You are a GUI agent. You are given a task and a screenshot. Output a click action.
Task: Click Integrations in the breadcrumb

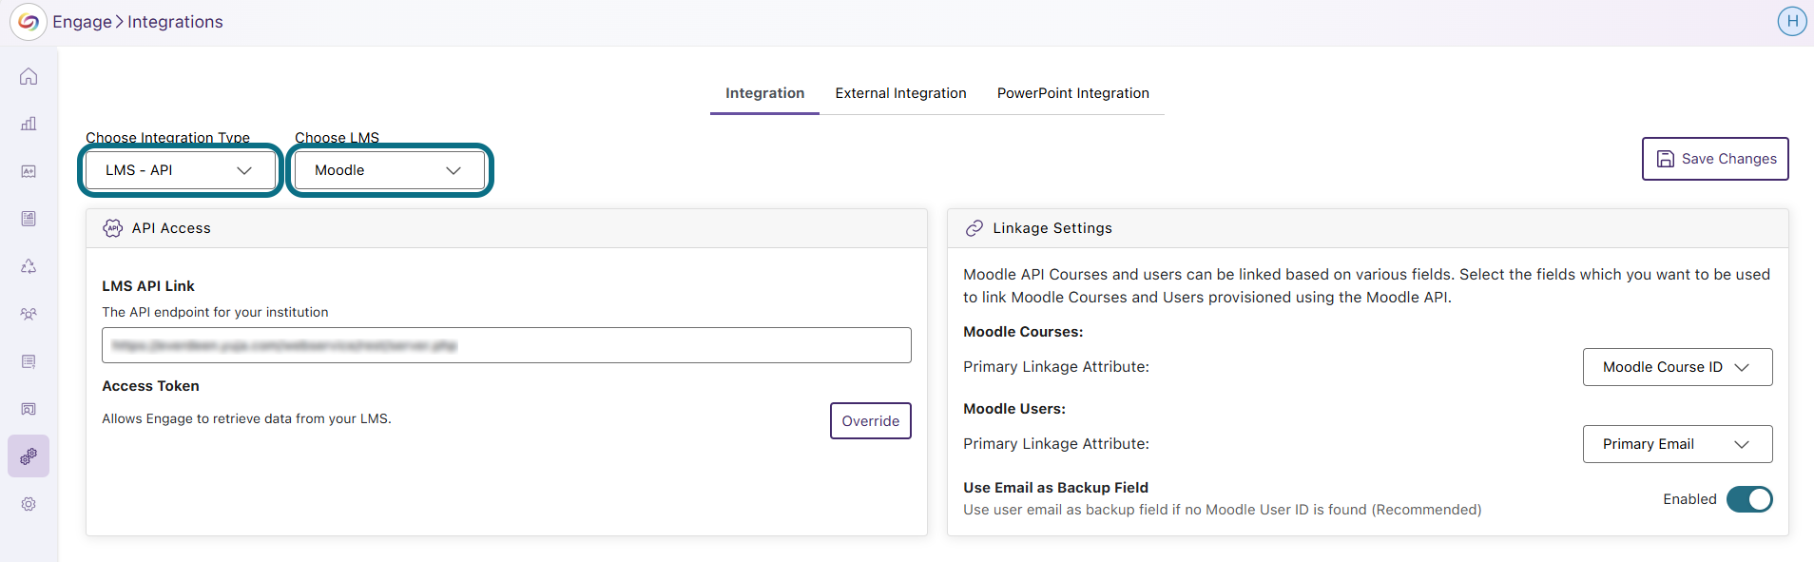175,22
